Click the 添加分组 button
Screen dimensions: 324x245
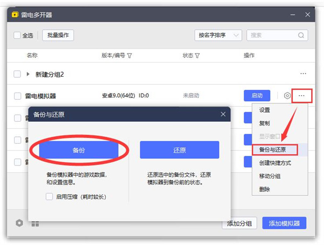(x=239, y=223)
